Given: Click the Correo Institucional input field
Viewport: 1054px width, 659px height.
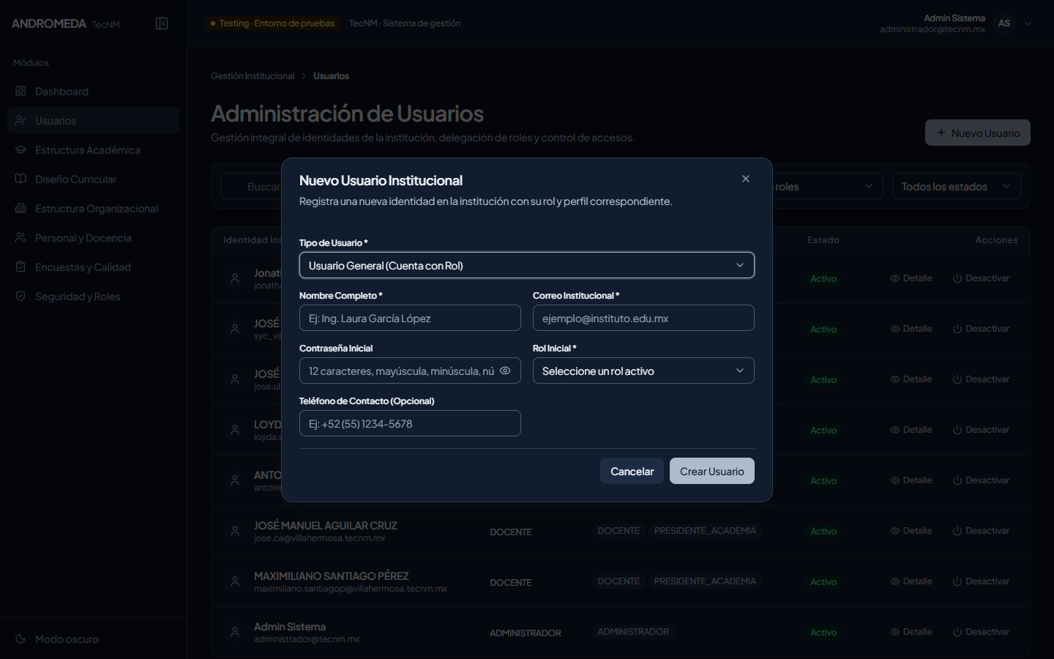Looking at the screenshot, I should [x=643, y=318].
